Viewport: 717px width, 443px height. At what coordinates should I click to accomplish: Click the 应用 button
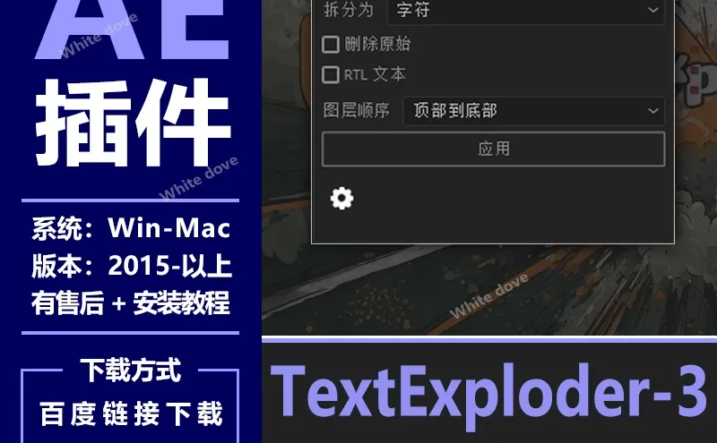tap(494, 149)
